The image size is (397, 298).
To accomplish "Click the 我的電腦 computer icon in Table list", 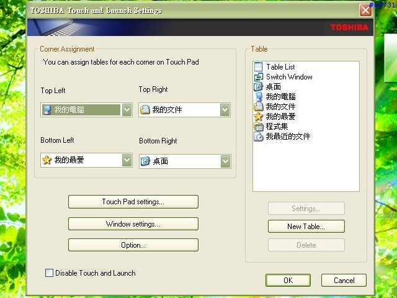I will tap(258, 97).
